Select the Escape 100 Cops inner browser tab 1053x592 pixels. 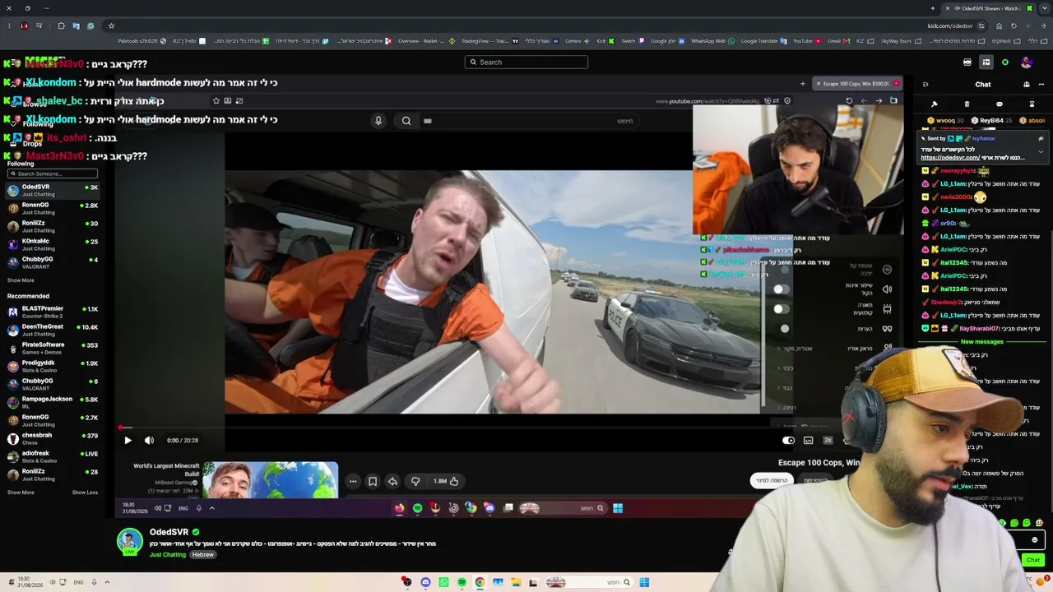click(x=856, y=83)
